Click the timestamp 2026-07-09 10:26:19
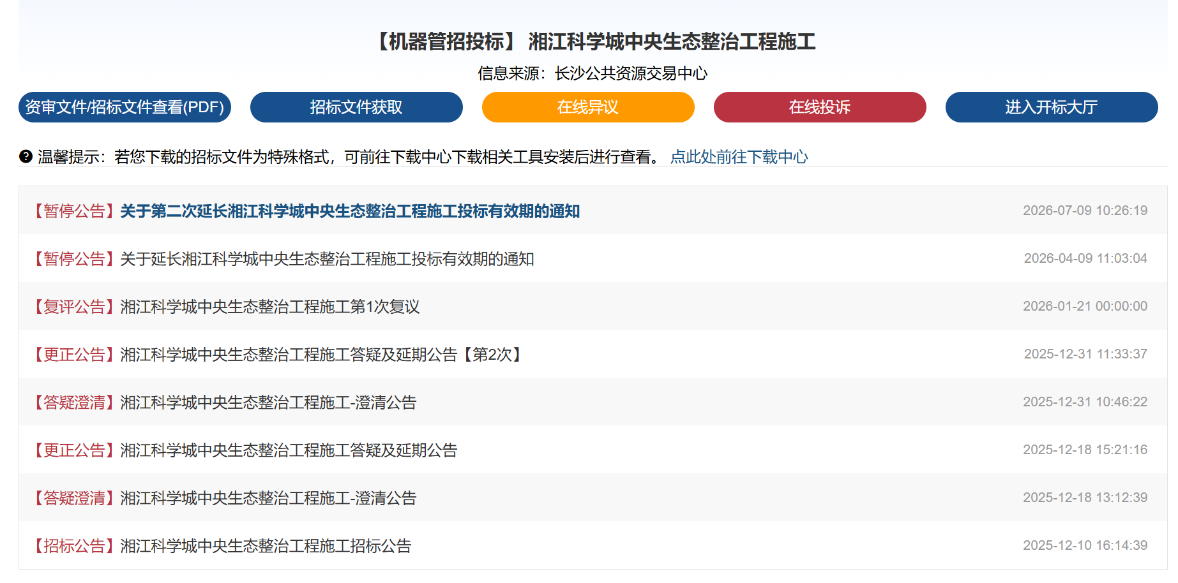 click(1085, 210)
